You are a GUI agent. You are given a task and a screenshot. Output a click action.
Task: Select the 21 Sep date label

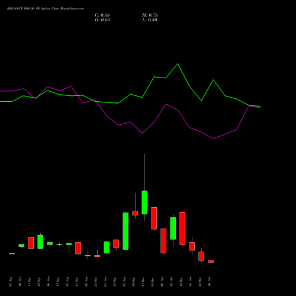tap(77, 282)
